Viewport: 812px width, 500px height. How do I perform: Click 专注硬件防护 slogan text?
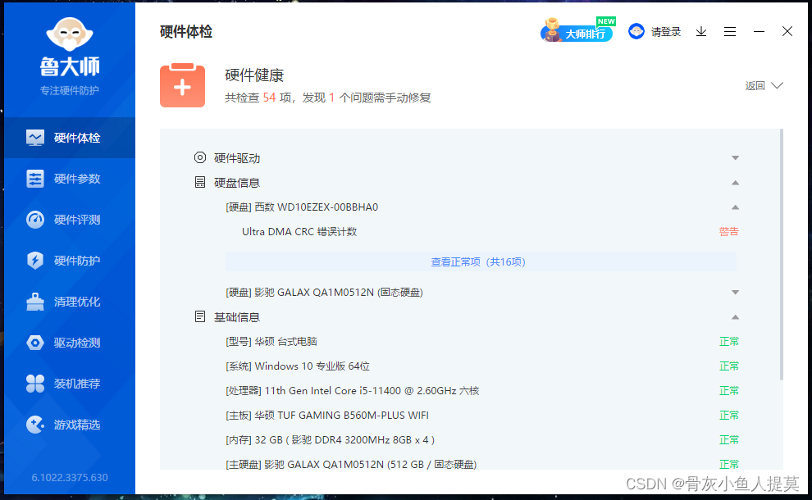[70, 90]
